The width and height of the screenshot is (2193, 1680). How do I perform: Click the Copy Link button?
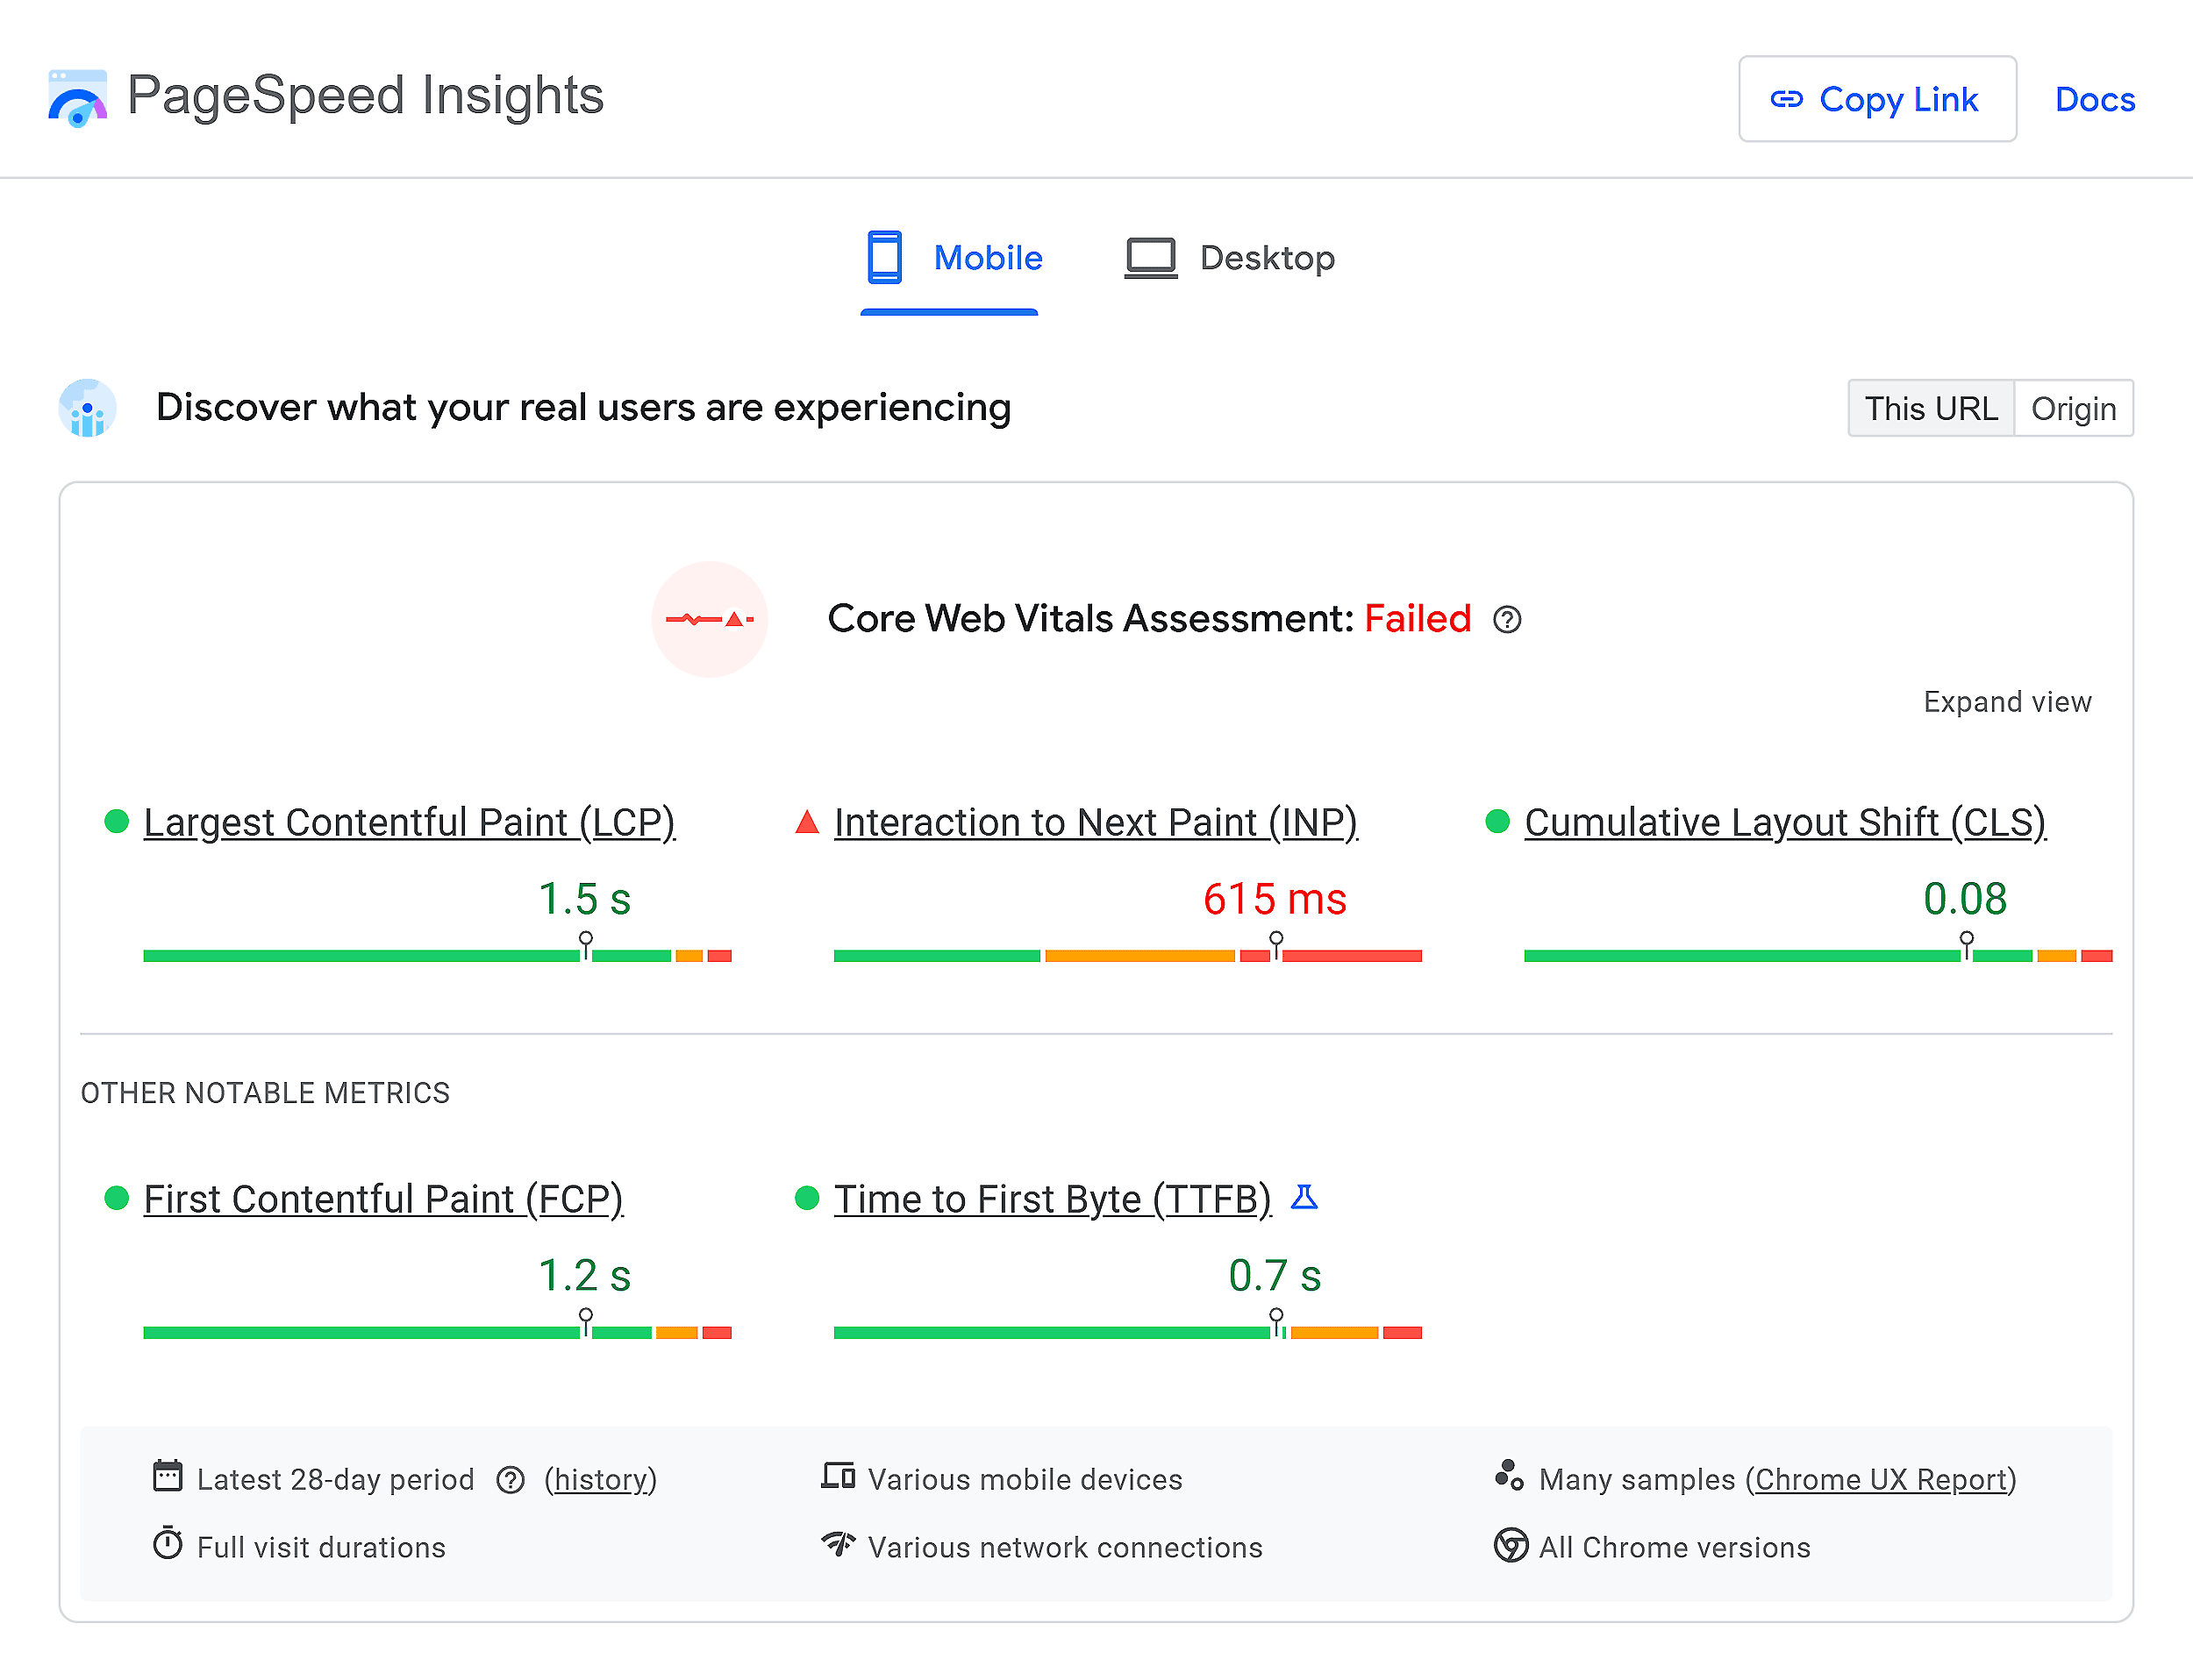1878,99
